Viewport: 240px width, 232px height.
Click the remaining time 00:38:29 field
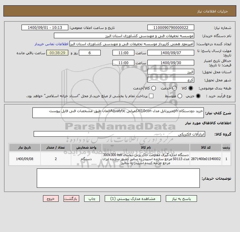pos(57,53)
